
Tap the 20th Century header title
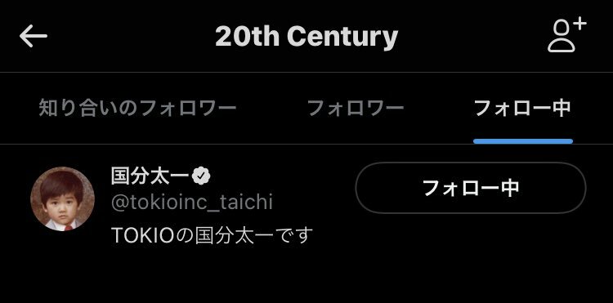point(306,36)
